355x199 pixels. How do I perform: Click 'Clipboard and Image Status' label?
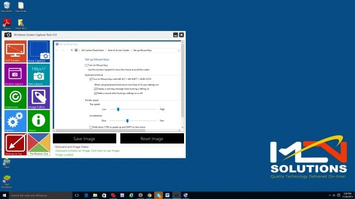tap(72, 147)
